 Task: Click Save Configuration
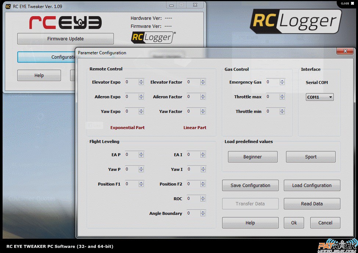[250, 185]
